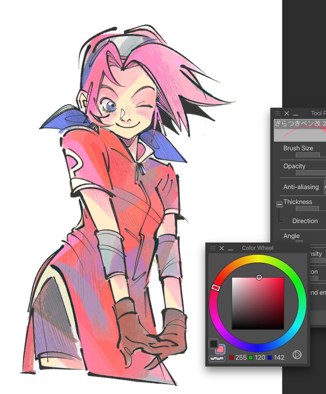Choose the transparent color swatch
The width and height of the screenshot is (326, 394).
coord(217,359)
